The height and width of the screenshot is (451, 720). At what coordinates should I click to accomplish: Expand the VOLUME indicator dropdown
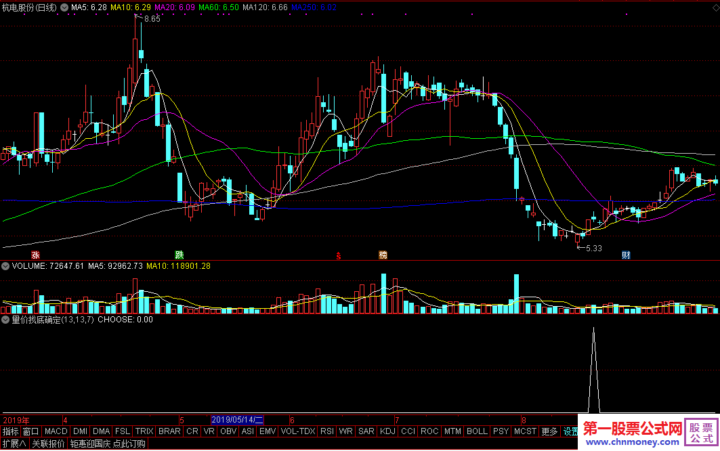coord(5,266)
